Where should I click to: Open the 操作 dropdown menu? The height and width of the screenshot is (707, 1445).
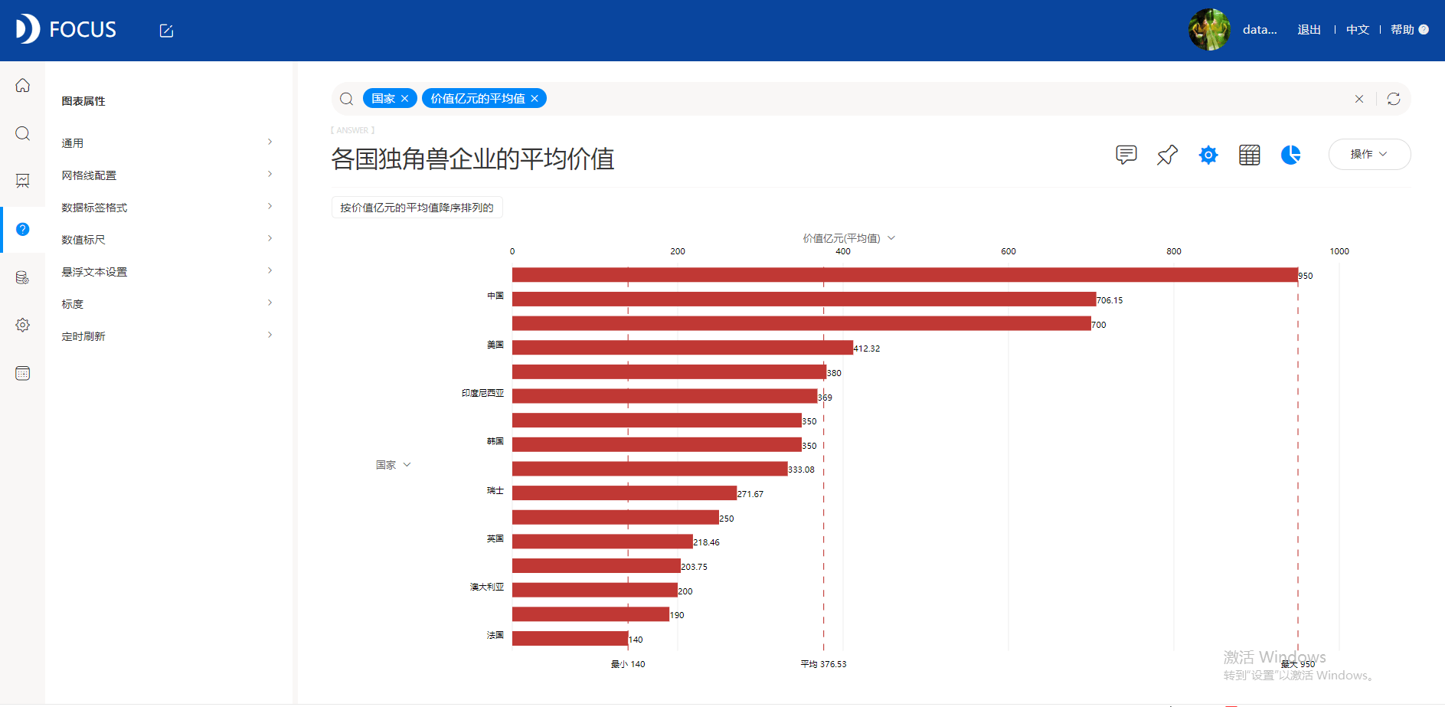[x=1369, y=154]
